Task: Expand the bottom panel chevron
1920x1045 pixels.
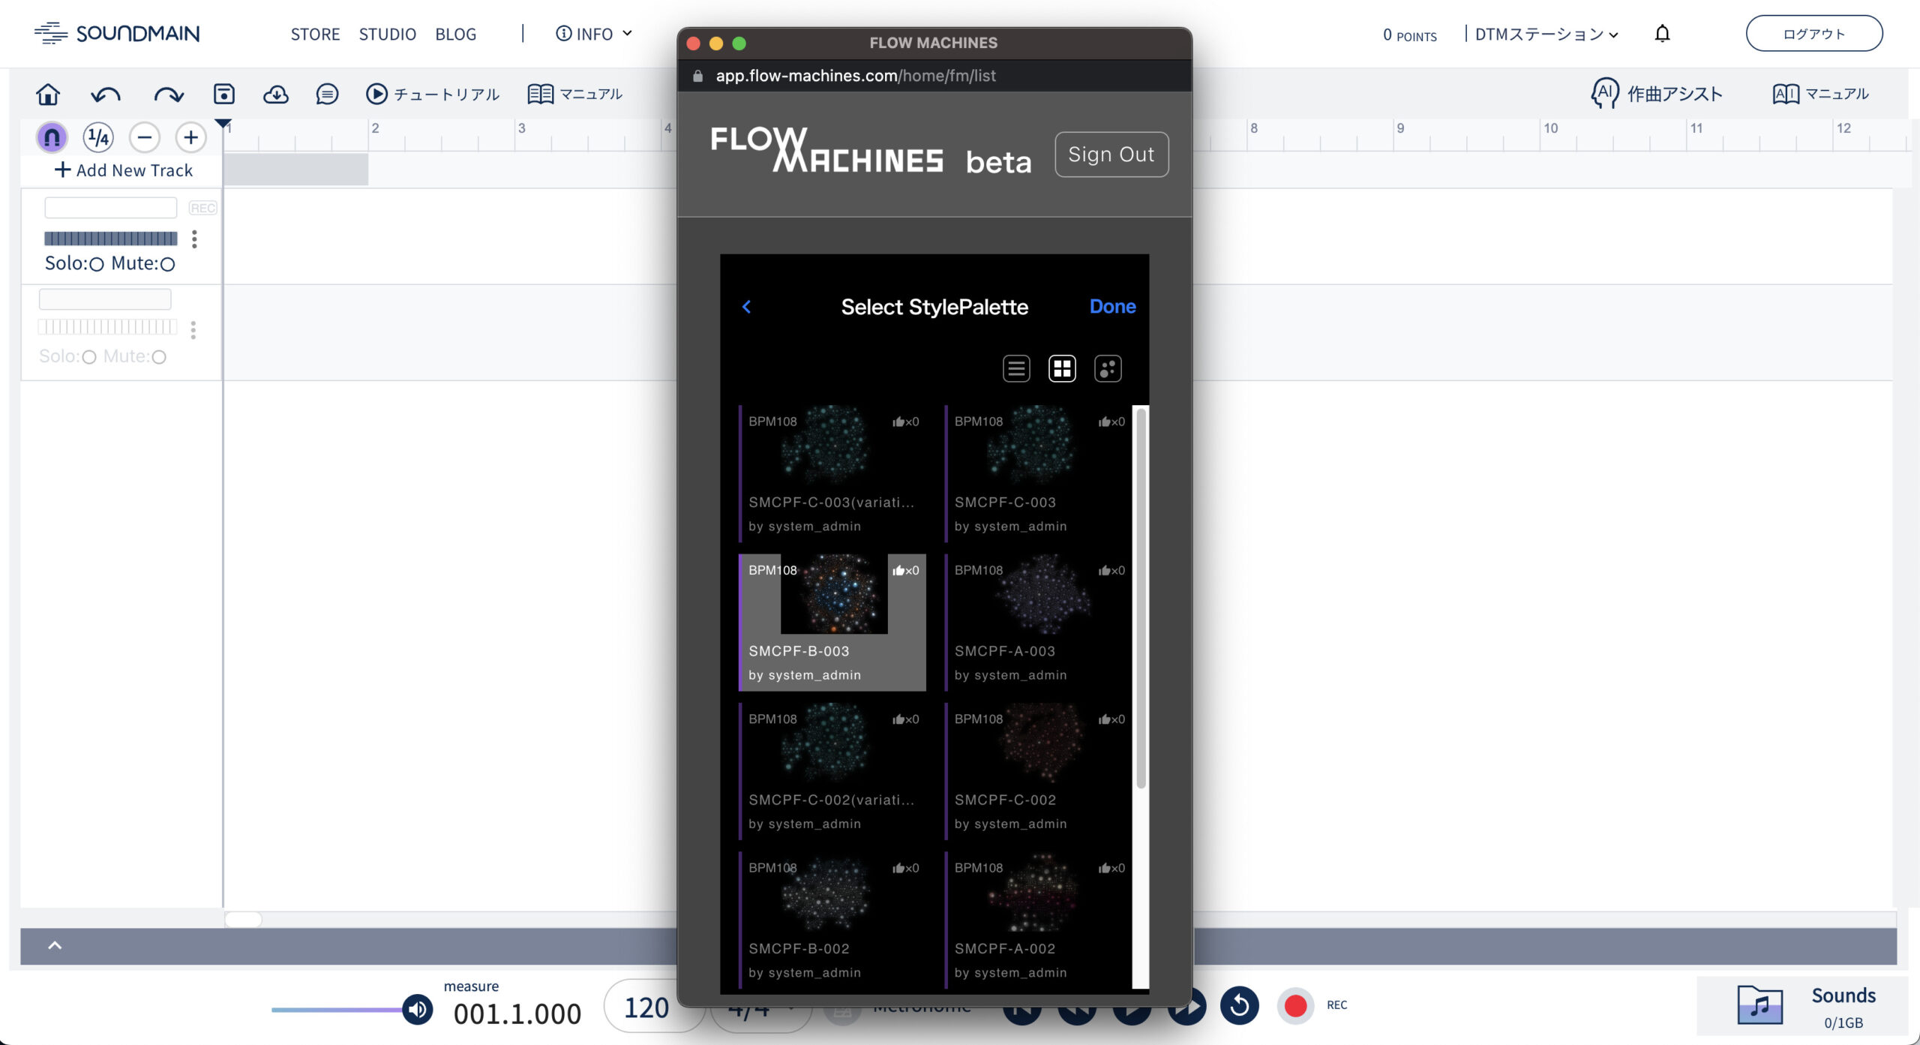Action: [x=55, y=945]
